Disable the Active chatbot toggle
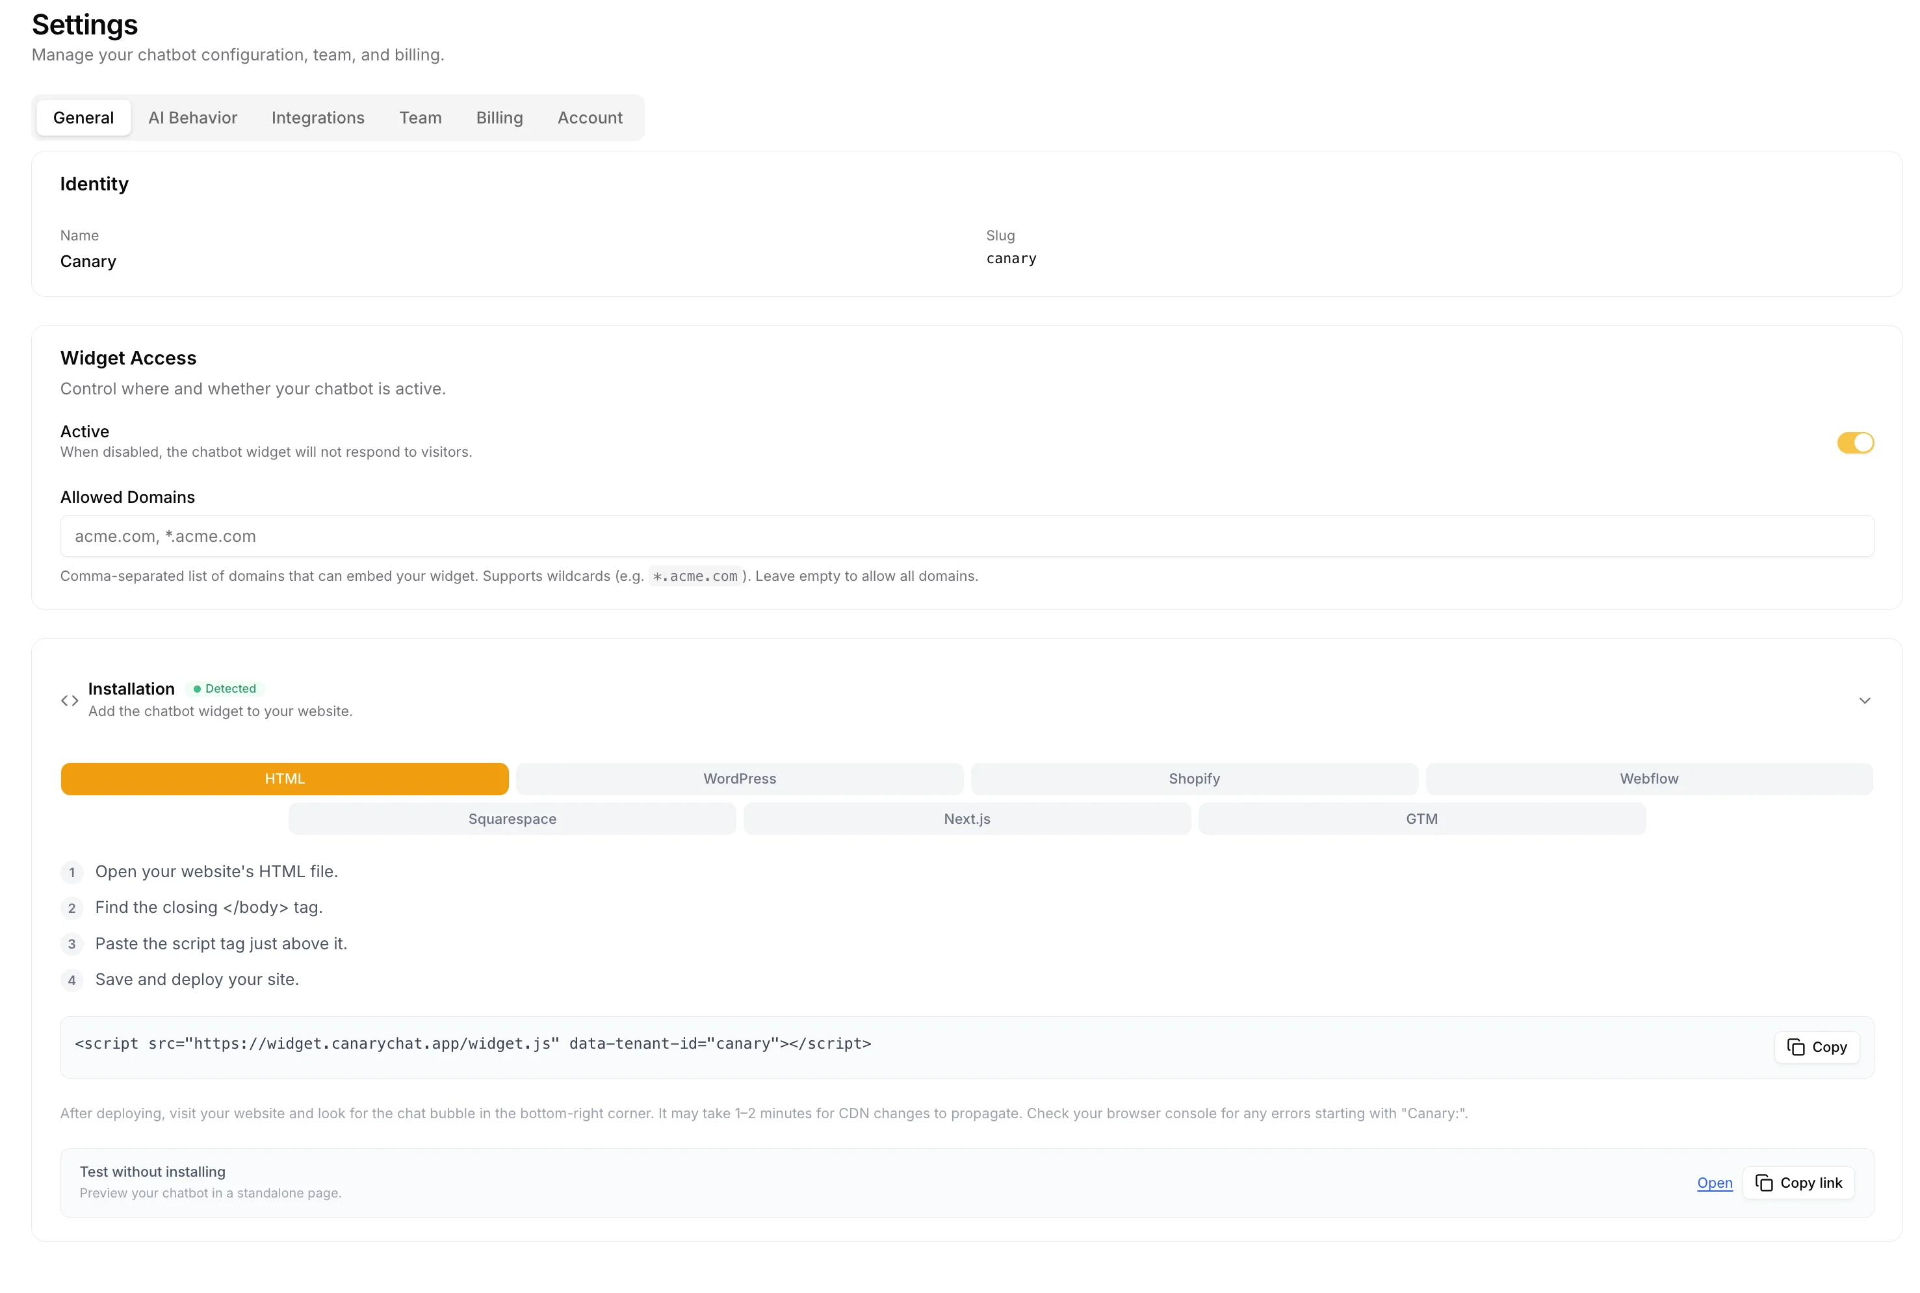The width and height of the screenshot is (1920, 1293). pos(1855,443)
